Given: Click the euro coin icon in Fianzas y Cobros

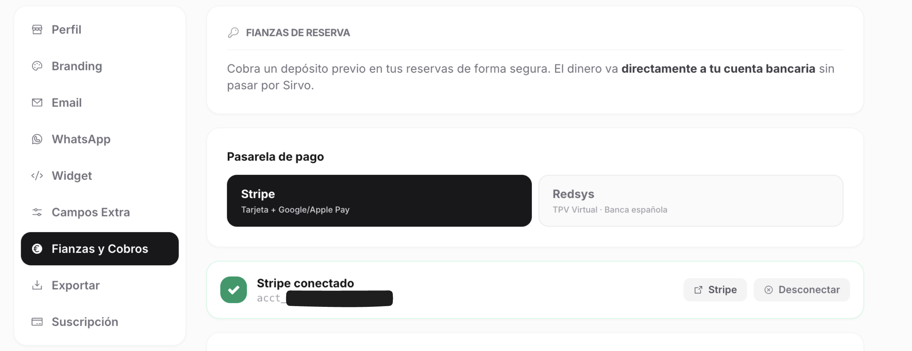Looking at the screenshot, I should [37, 248].
